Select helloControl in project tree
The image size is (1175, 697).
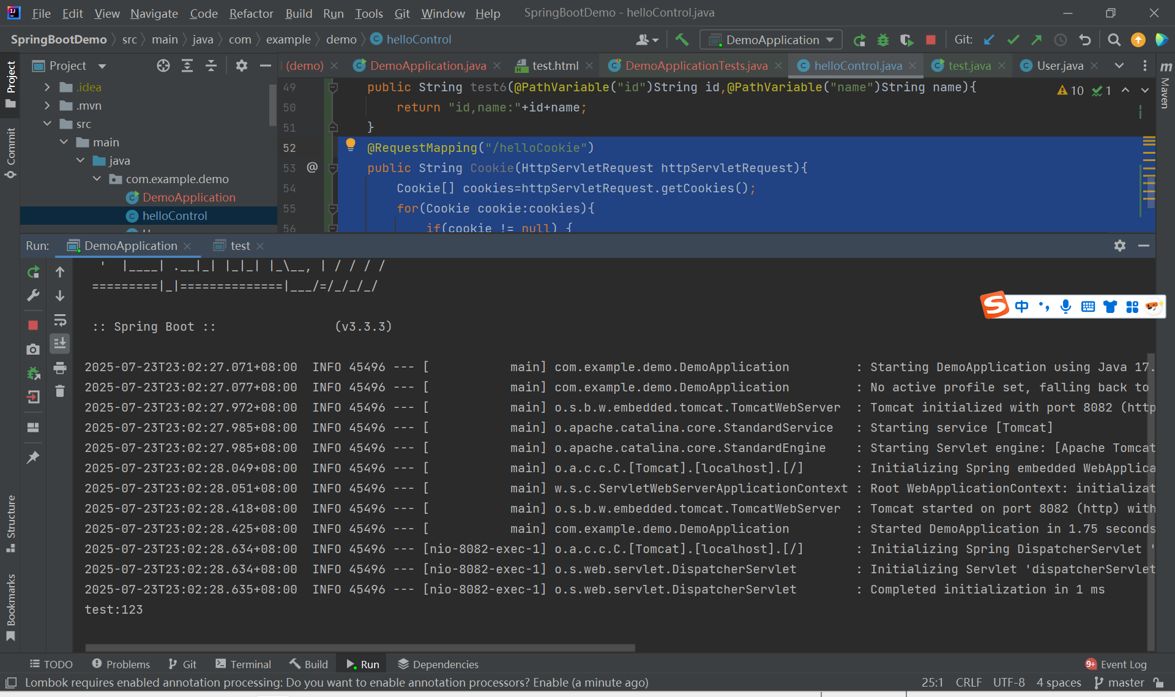(x=174, y=216)
